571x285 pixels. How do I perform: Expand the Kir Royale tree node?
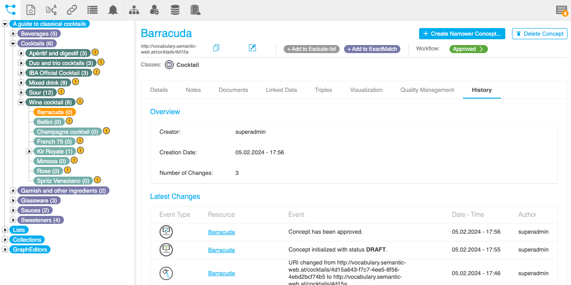coord(29,152)
